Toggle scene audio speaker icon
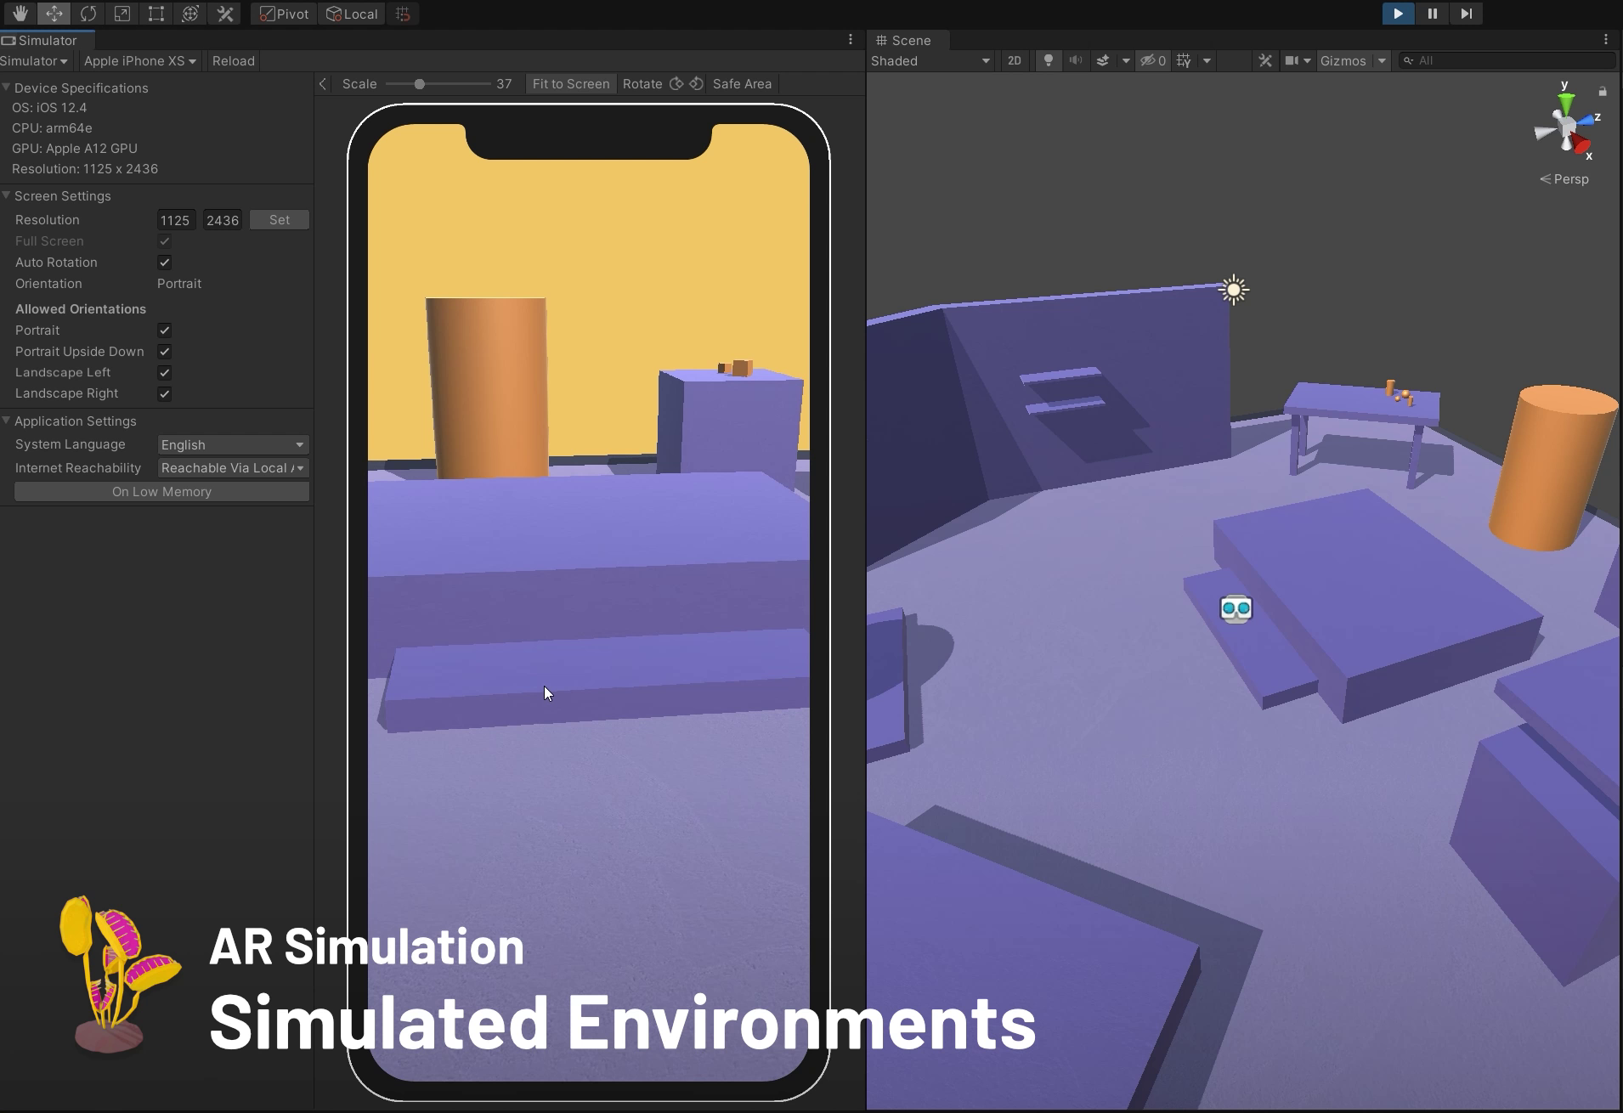Viewport: 1623px width, 1113px height. click(1076, 60)
